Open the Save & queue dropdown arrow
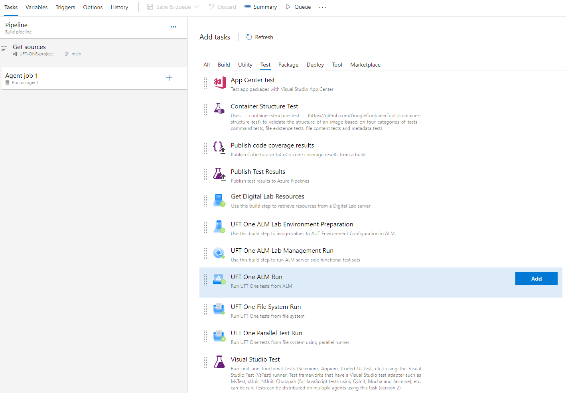The image size is (566, 393). [196, 7]
